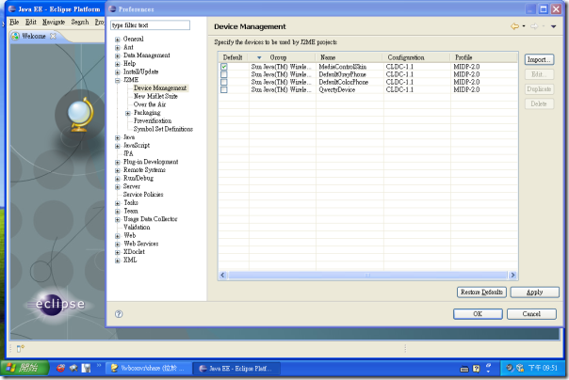This screenshot has width=569, height=380.
Task: Click the system tray help icon
Action: (x=476, y=369)
